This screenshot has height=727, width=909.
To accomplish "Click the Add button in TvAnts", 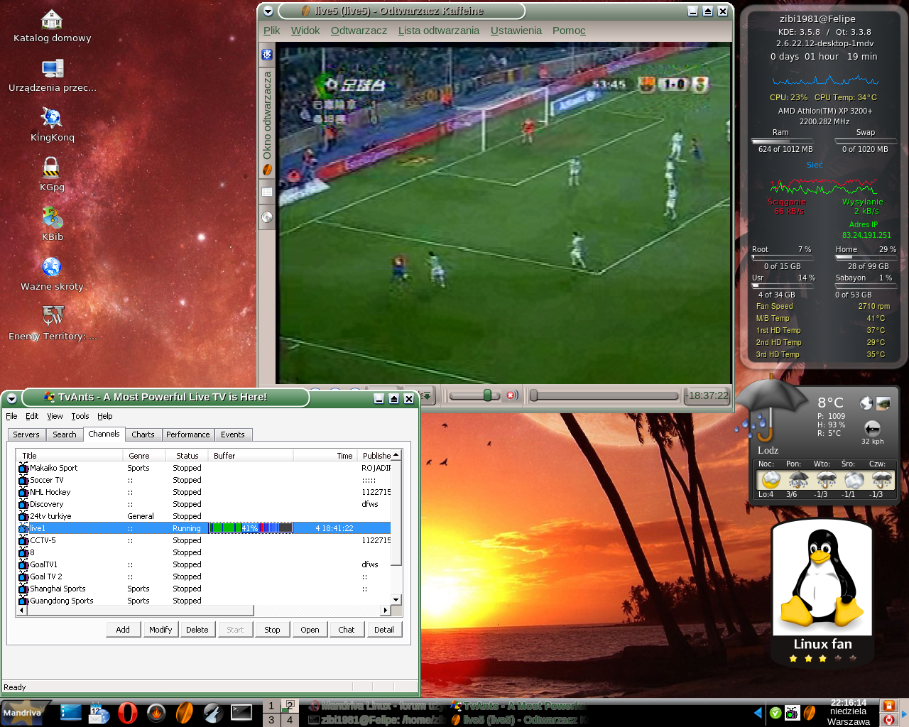I will (123, 630).
